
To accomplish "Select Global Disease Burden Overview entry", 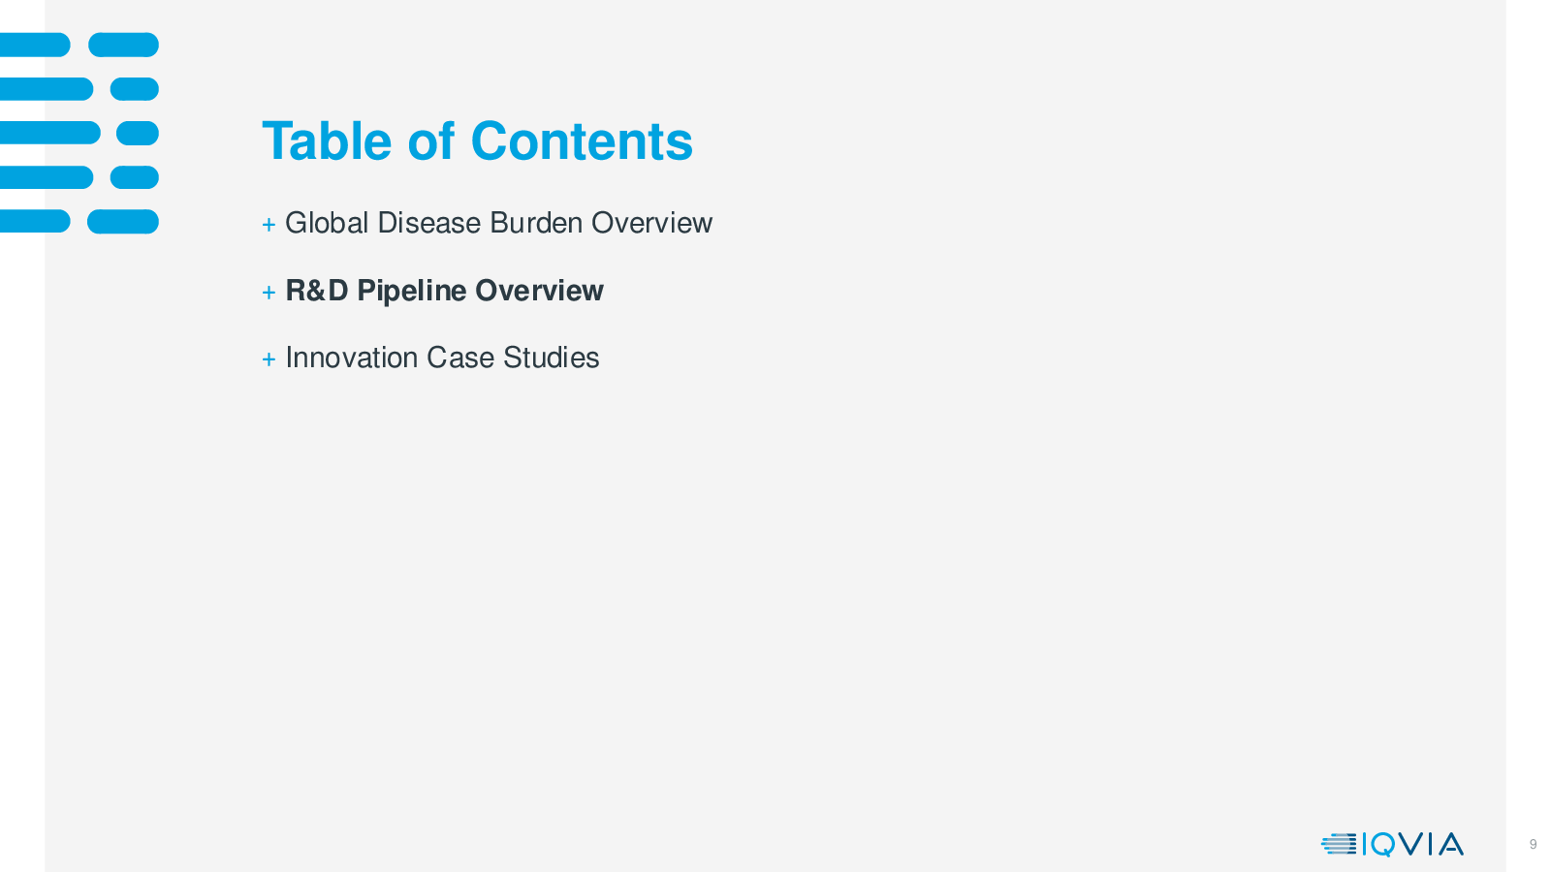I will tap(498, 223).
